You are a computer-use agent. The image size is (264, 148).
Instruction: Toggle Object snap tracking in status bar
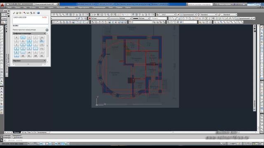50,143
